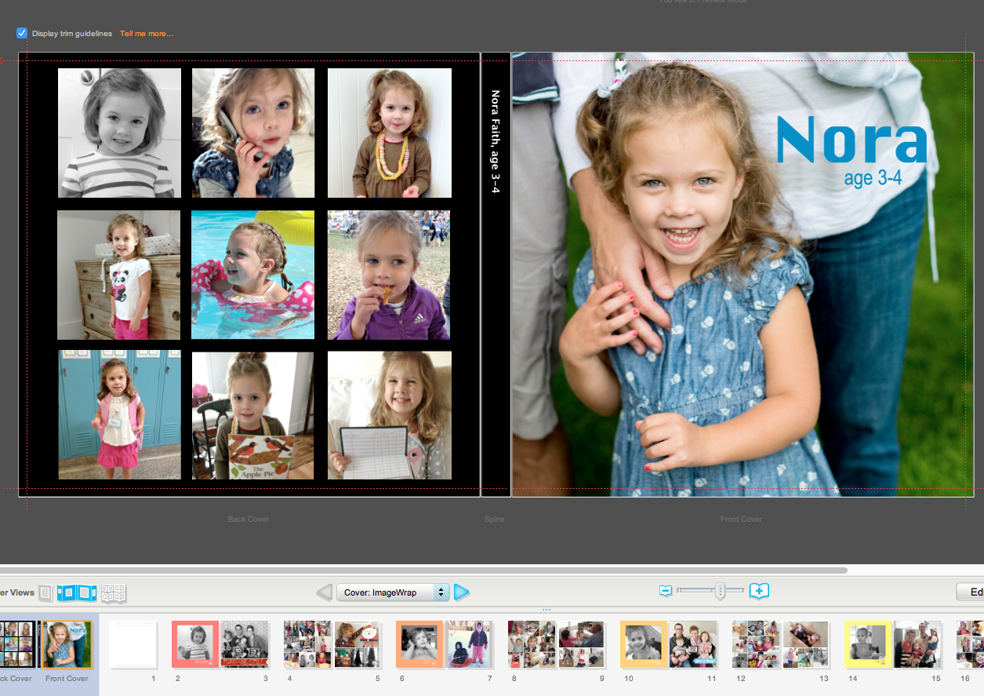Click the age 3-4 subtitle on front cover
This screenshot has width=984, height=696.
[873, 178]
